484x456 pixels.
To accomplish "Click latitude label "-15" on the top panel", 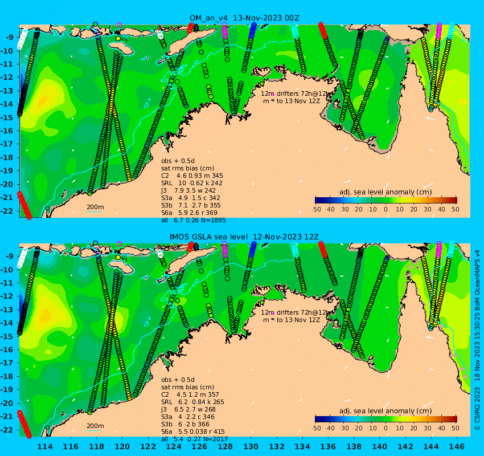I will (x=7, y=118).
